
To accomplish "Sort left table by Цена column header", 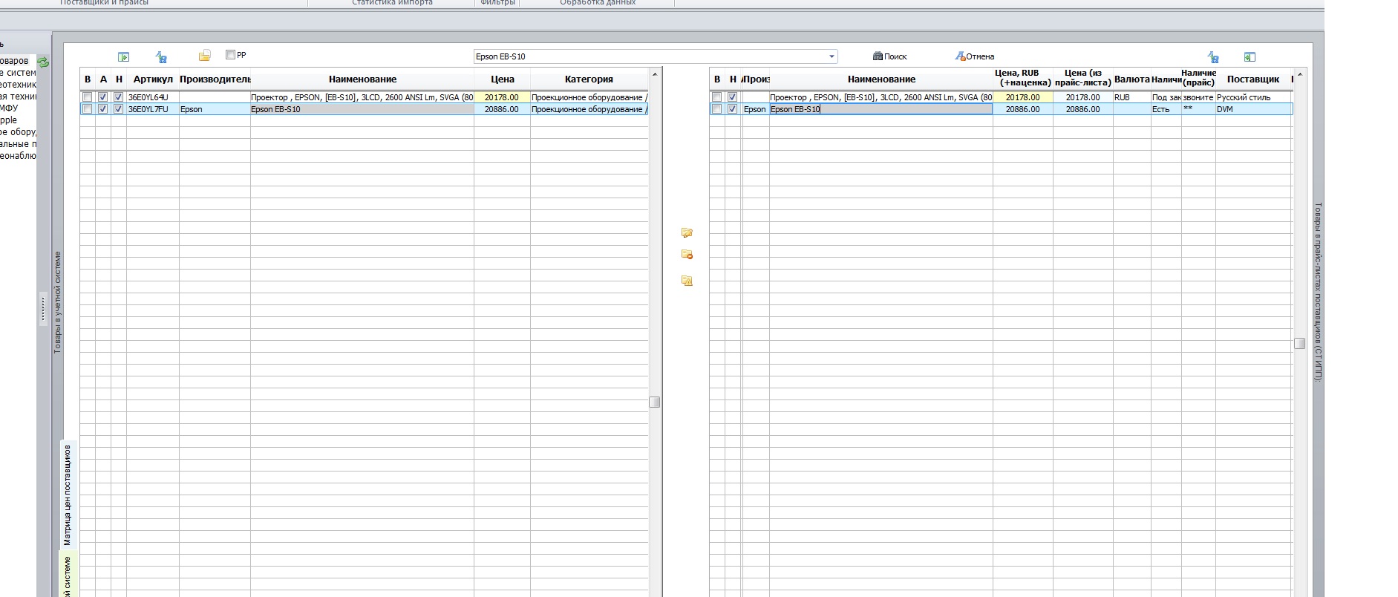I will [x=502, y=79].
